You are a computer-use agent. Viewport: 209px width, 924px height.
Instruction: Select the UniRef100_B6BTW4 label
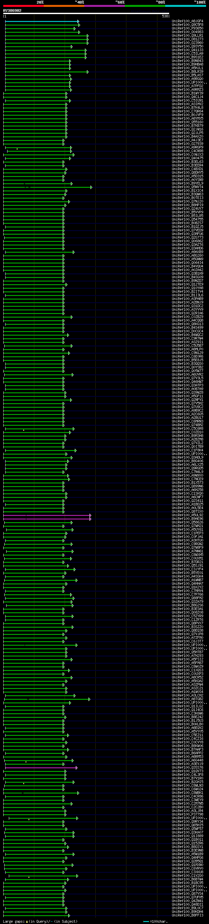click(187, 879)
